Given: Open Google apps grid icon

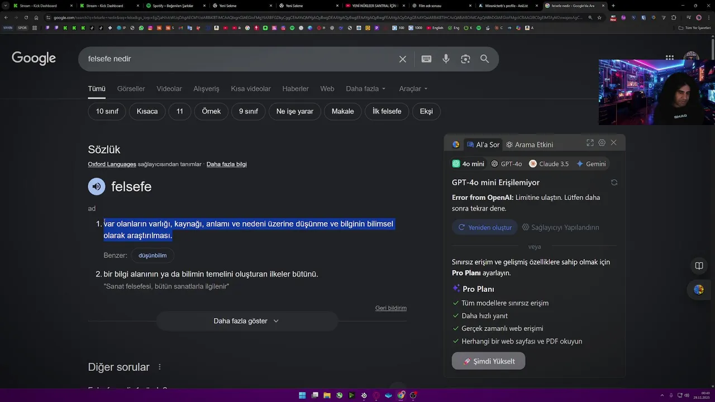Looking at the screenshot, I should 669,58.
